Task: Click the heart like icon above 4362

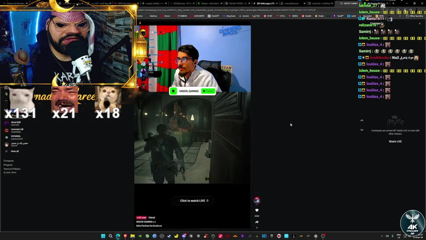Action: tap(257, 210)
